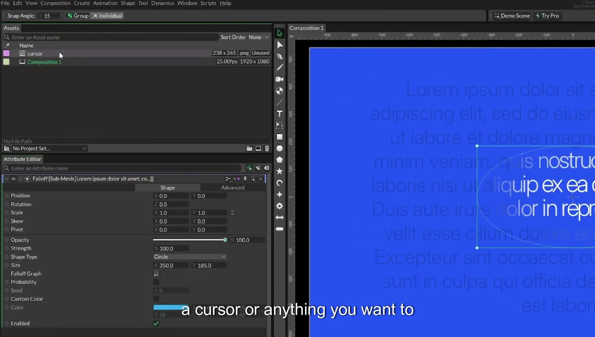Click the Try Pro button
Screen dimensions: 595x337
tap(547, 16)
